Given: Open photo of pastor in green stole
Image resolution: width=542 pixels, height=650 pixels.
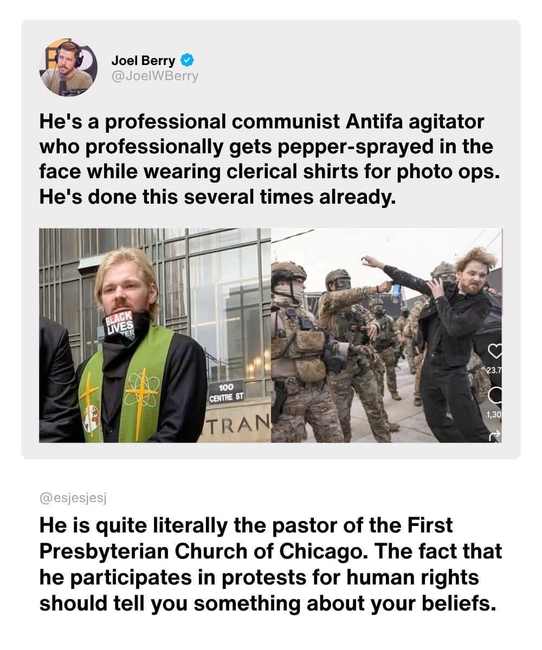Looking at the screenshot, I should click(x=155, y=335).
